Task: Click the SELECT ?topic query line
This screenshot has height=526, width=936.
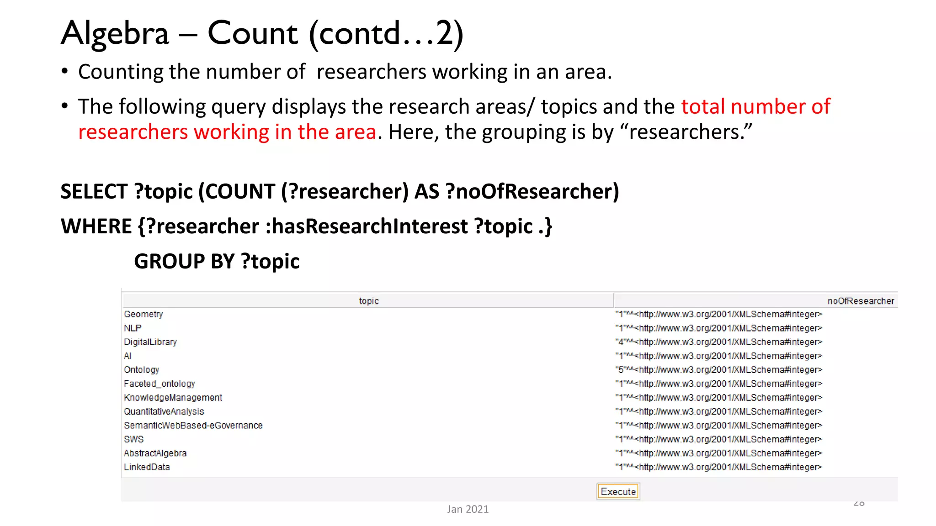Action: pyautogui.click(x=340, y=192)
